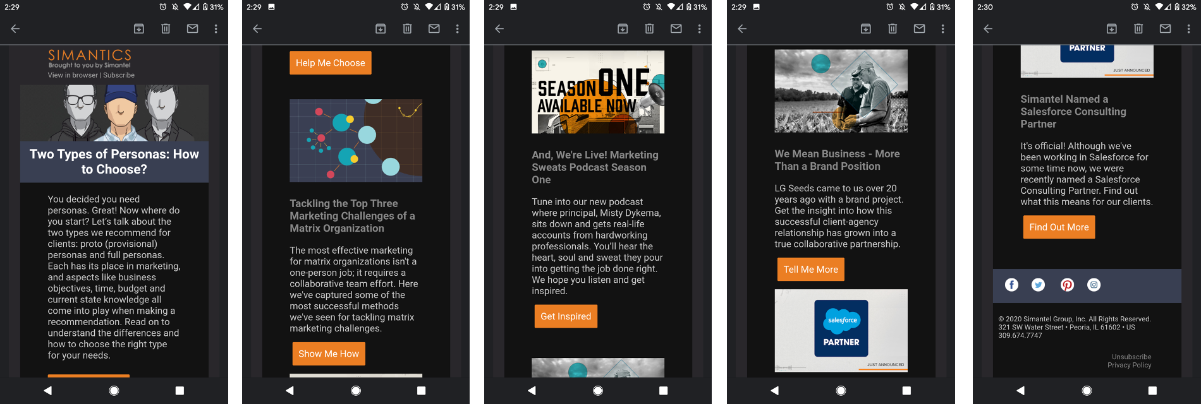Archive email on the Find Out More screen
Screen dimensions: 1201x404
point(1111,28)
